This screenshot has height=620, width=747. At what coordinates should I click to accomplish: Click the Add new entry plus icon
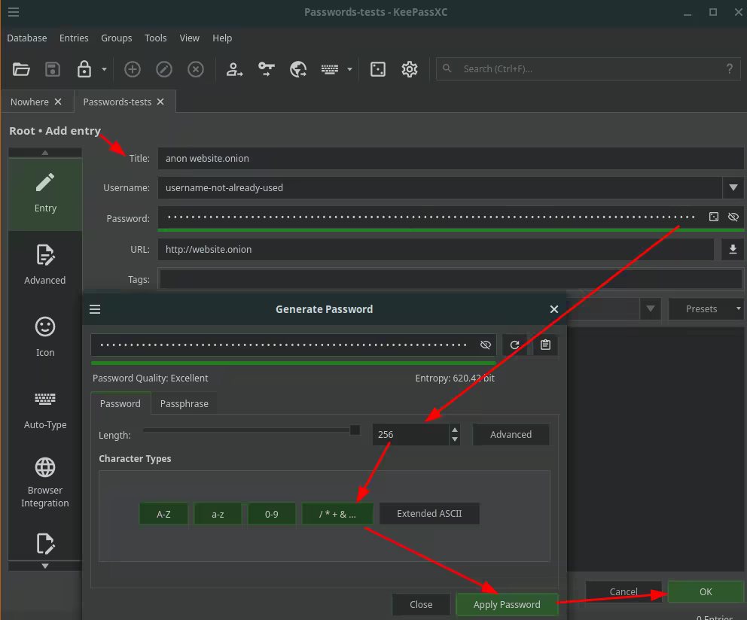[x=133, y=69]
